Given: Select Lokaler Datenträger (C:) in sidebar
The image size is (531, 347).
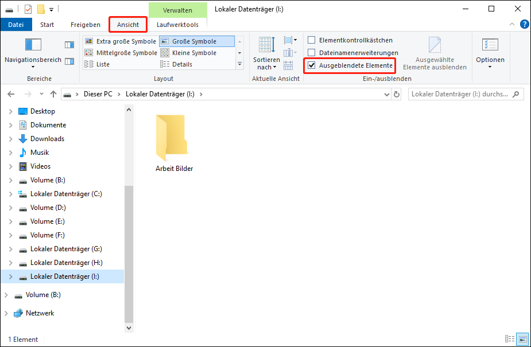Looking at the screenshot, I should pos(66,194).
